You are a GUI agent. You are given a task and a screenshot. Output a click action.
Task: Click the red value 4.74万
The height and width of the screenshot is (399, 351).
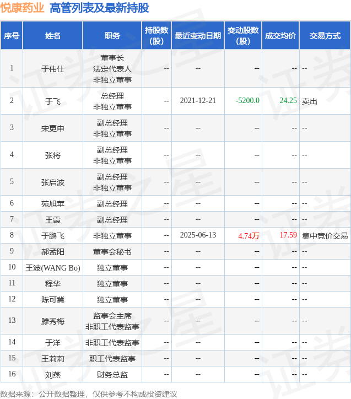249,236
